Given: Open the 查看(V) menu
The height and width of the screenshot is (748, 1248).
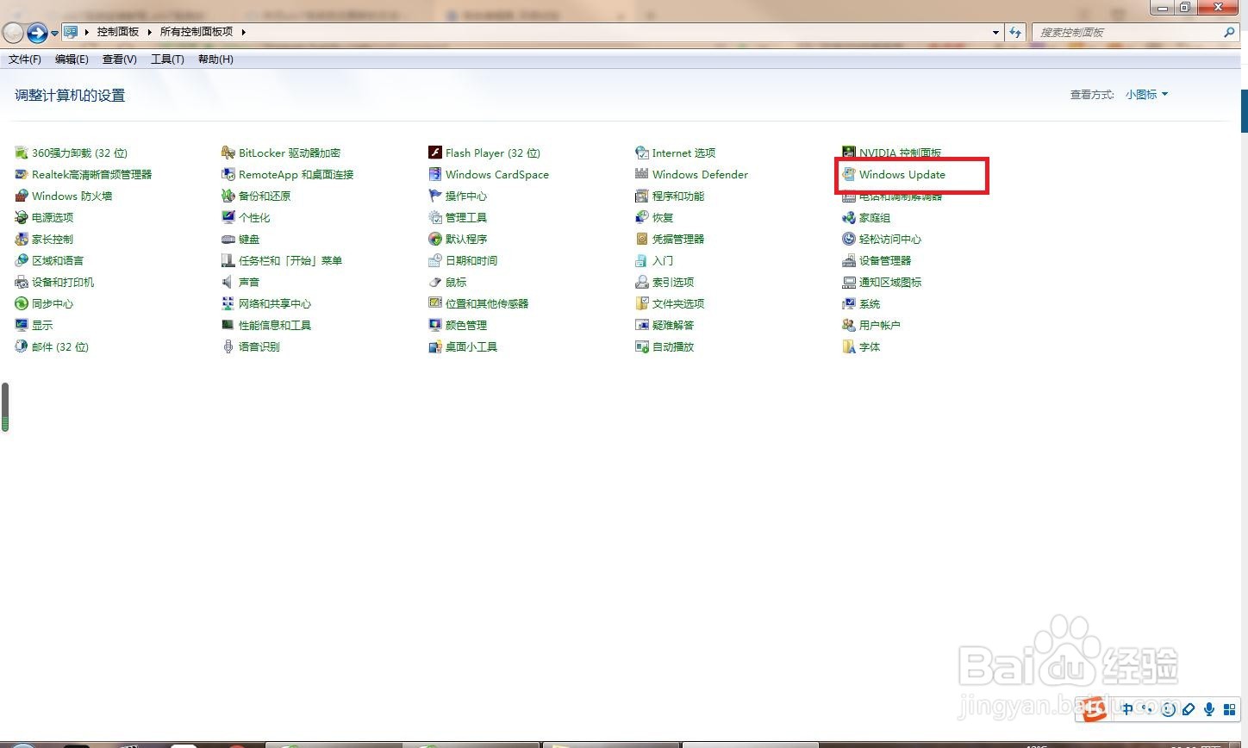Looking at the screenshot, I should pyautogui.click(x=119, y=59).
